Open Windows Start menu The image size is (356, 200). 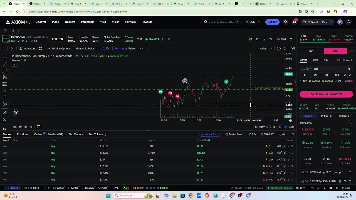tap(108, 196)
